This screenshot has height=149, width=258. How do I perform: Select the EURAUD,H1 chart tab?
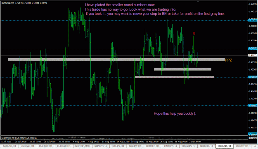click(x=45, y=146)
